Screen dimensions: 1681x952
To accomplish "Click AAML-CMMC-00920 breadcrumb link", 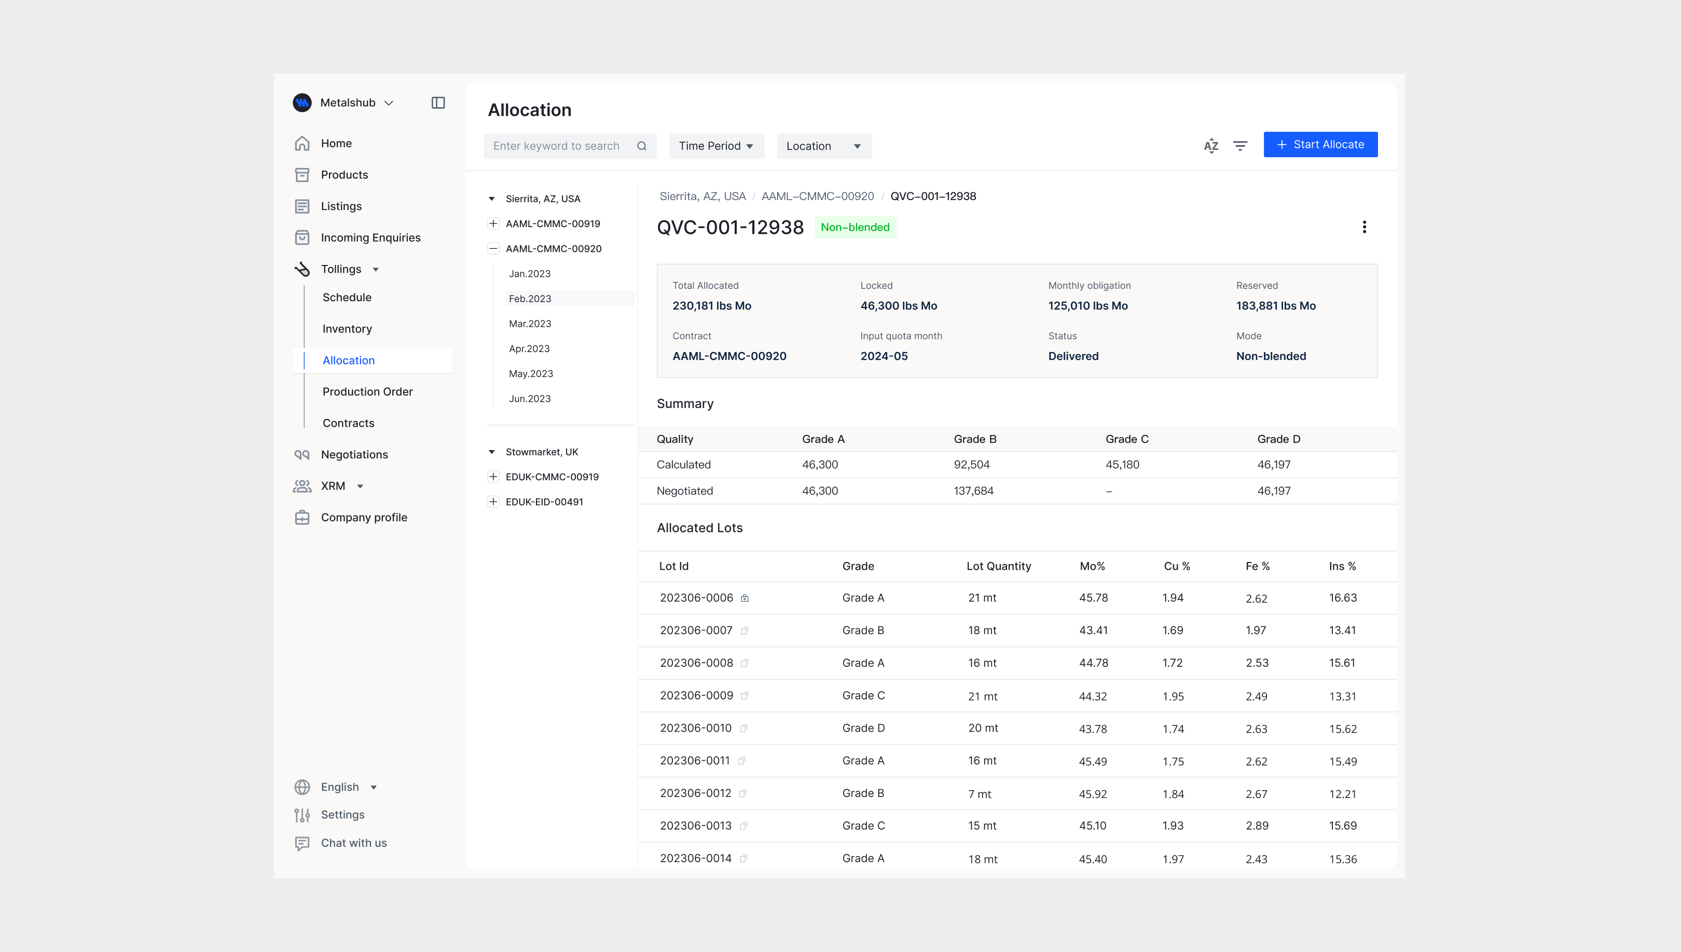I will pos(817,196).
